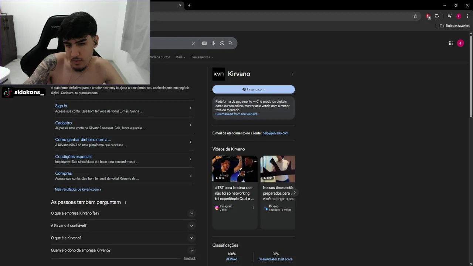Clear the Google search box

pos(193,43)
